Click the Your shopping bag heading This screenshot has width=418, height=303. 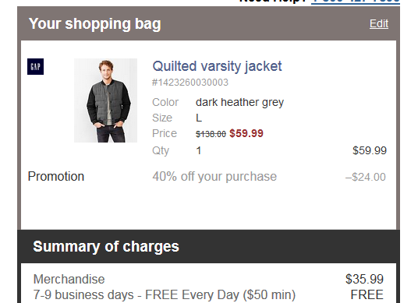click(x=94, y=24)
